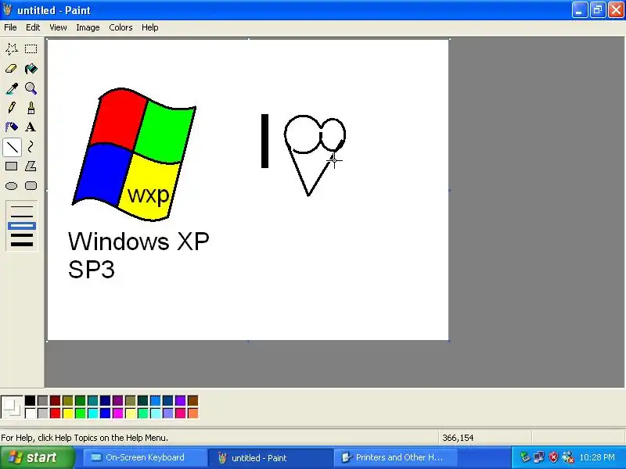Image resolution: width=626 pixels, height=469 pixels.
Task: Select the straight Line tool
Action: click(x=12, y=147)
